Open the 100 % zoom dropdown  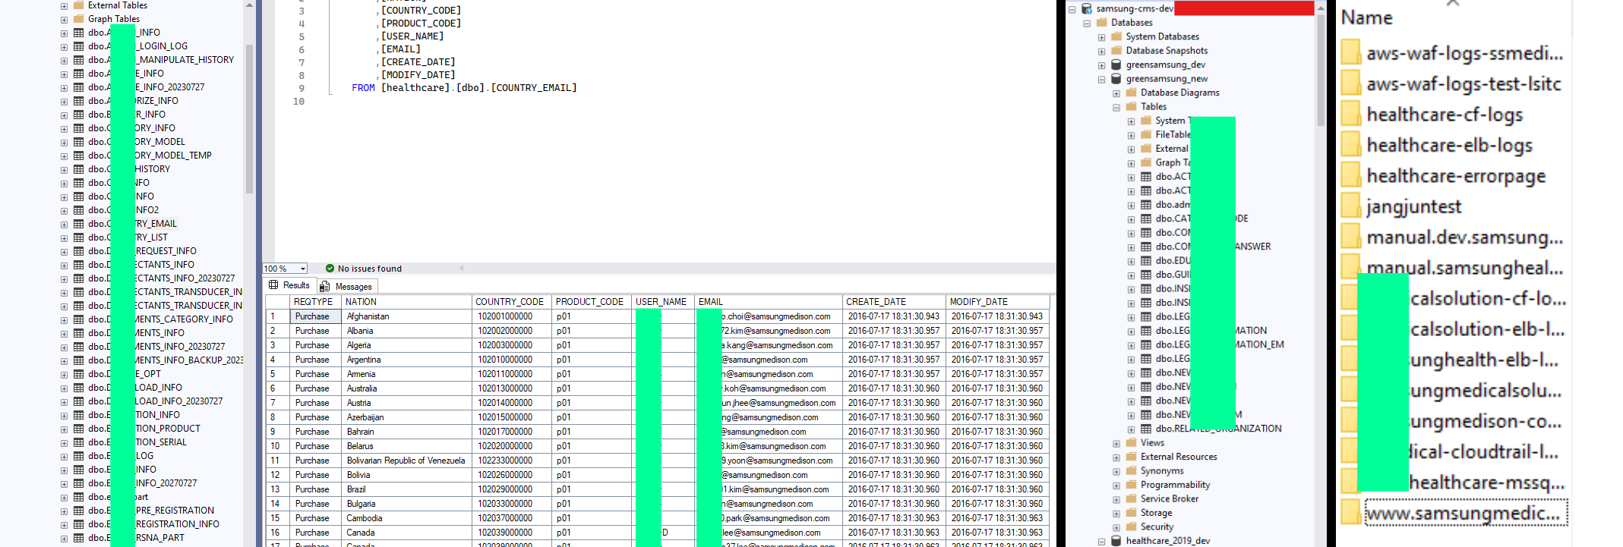coord(303,269)
